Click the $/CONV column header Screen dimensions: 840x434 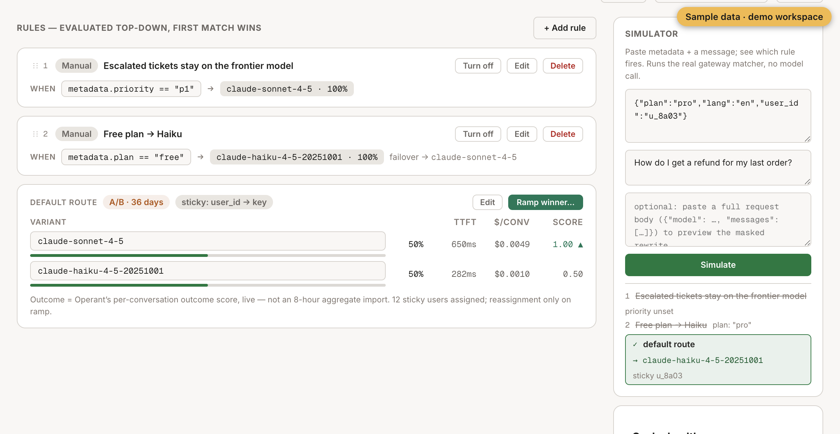click(x=512, y=222)
